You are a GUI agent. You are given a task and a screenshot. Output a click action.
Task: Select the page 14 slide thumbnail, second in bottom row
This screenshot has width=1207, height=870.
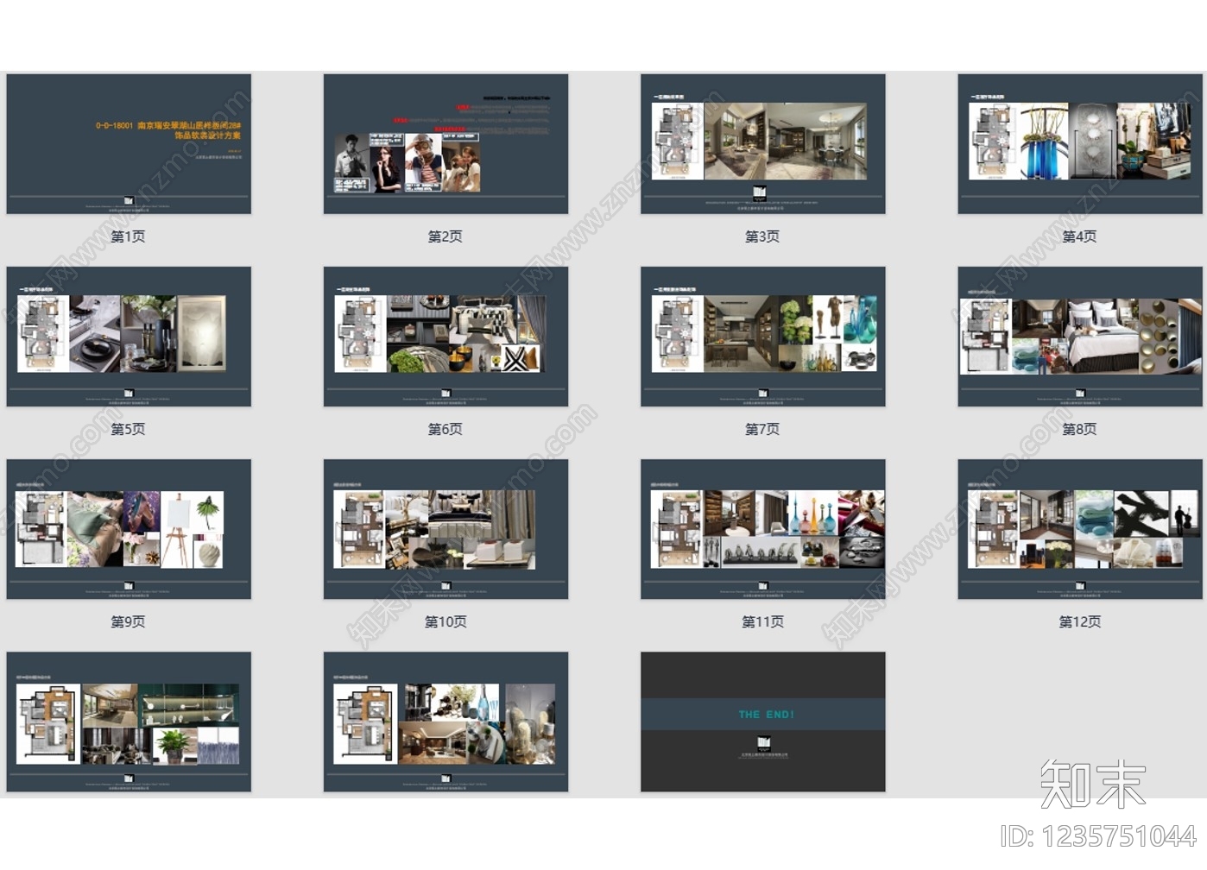[446, 722]
